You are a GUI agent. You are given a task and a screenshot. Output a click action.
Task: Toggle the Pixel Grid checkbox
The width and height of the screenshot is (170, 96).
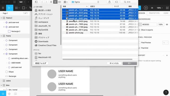point(139,48)
